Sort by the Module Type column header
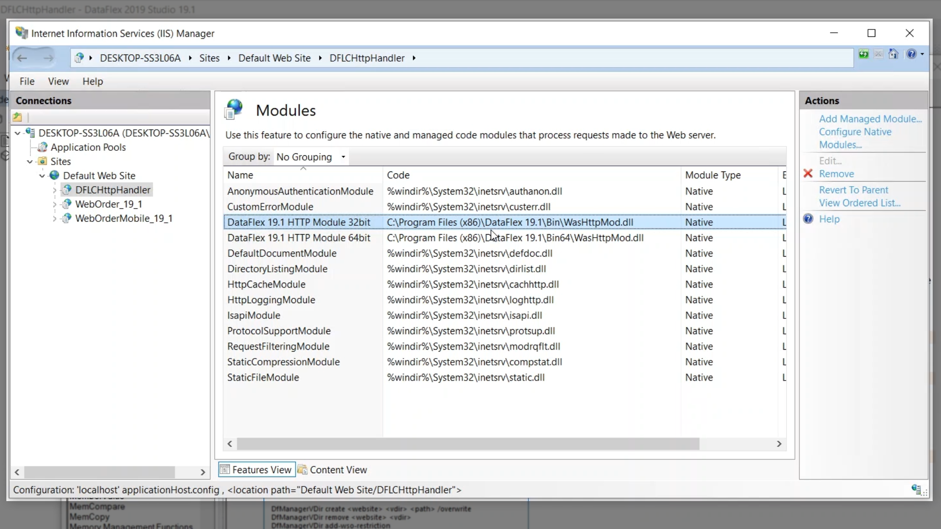This screenshot has height=529, width=941. pos(713,175)
